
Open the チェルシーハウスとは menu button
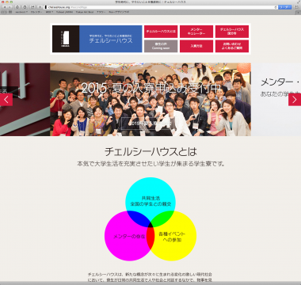point(161,32)
